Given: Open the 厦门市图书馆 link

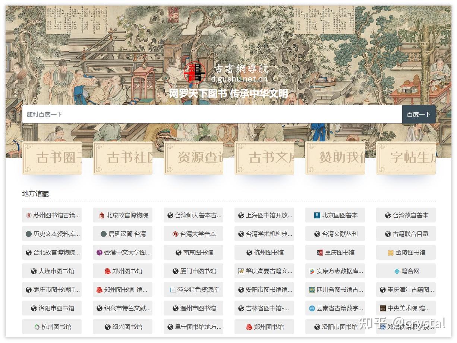Looking at the screenshot, I should point(193,271).
